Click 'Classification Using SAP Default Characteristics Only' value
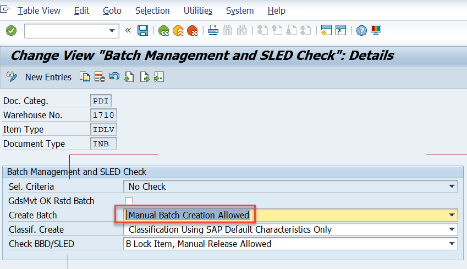 coord(230,229)
